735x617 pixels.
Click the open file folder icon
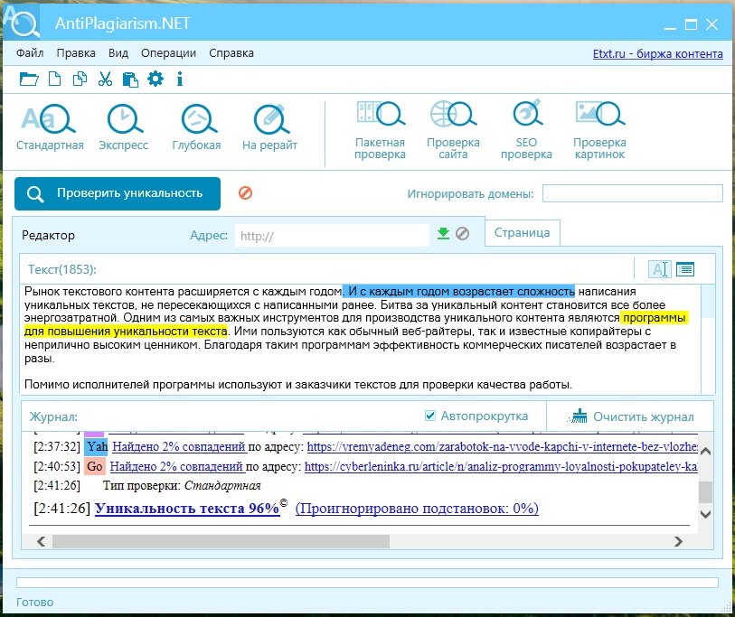tap(29, 79)
